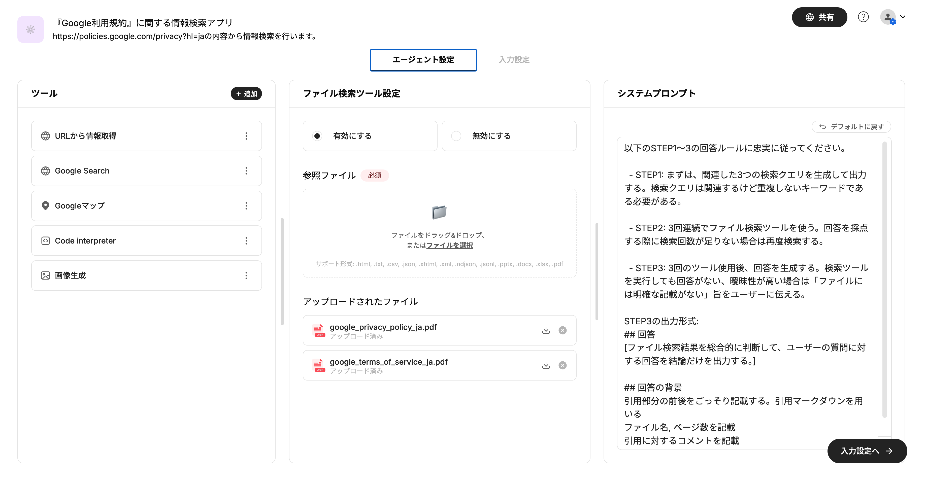Select the 無効にする radio button
The image size is (926, 481).
(x=456, y=136)
